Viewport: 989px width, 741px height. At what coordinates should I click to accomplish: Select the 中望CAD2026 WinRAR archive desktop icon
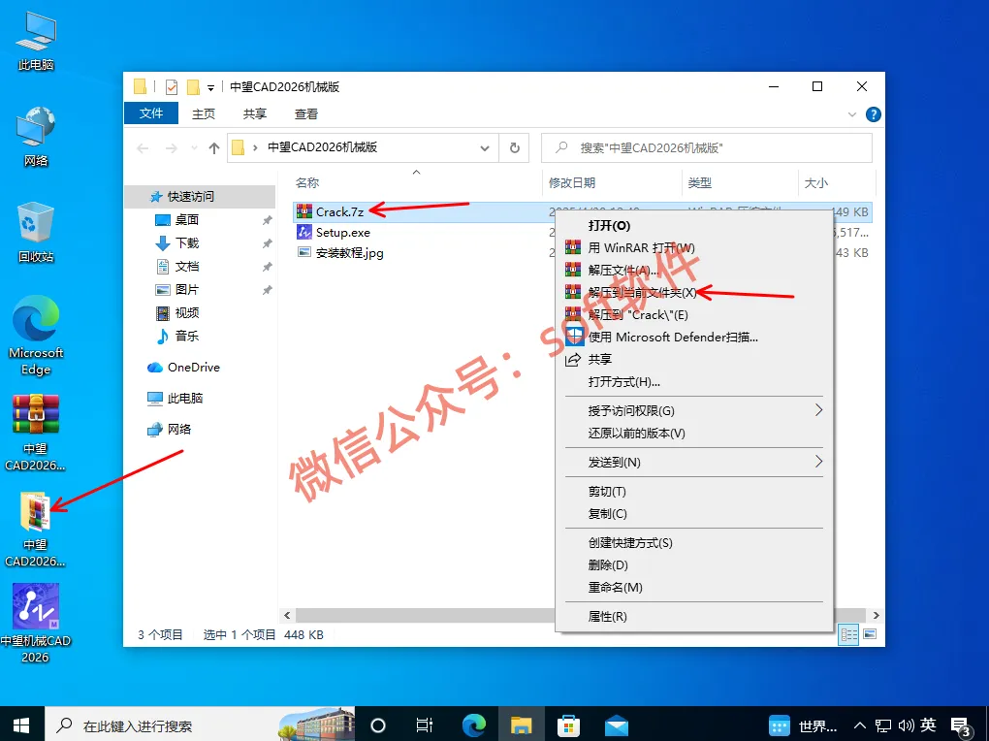click(x=36, y=433)
